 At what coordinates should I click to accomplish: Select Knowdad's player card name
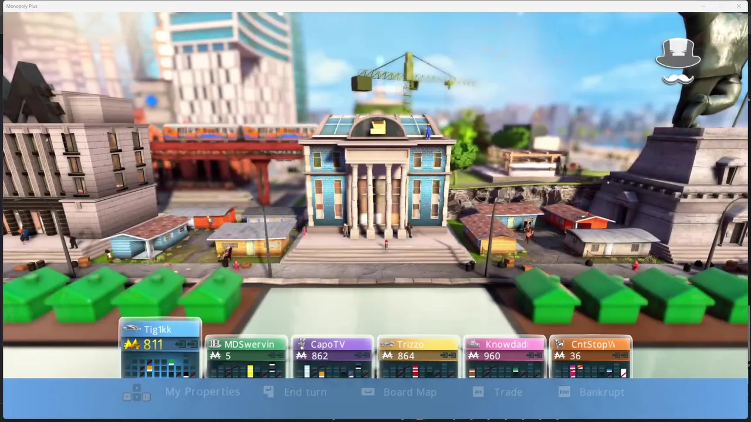[x=506, y=345]
